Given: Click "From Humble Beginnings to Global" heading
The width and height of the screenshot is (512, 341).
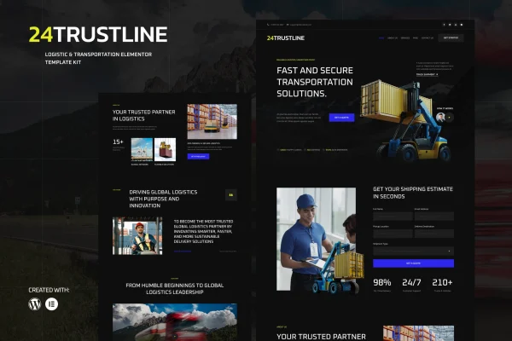Looking at the screenshot, I should (175, 288).
